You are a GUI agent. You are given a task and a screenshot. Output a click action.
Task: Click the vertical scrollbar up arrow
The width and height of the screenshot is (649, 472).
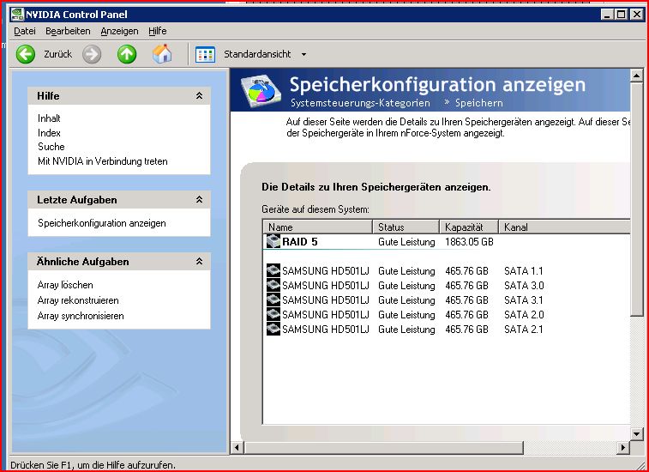click(637, 76)
